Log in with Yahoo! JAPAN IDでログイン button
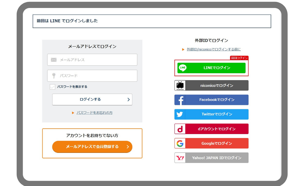 click(211, 158)
